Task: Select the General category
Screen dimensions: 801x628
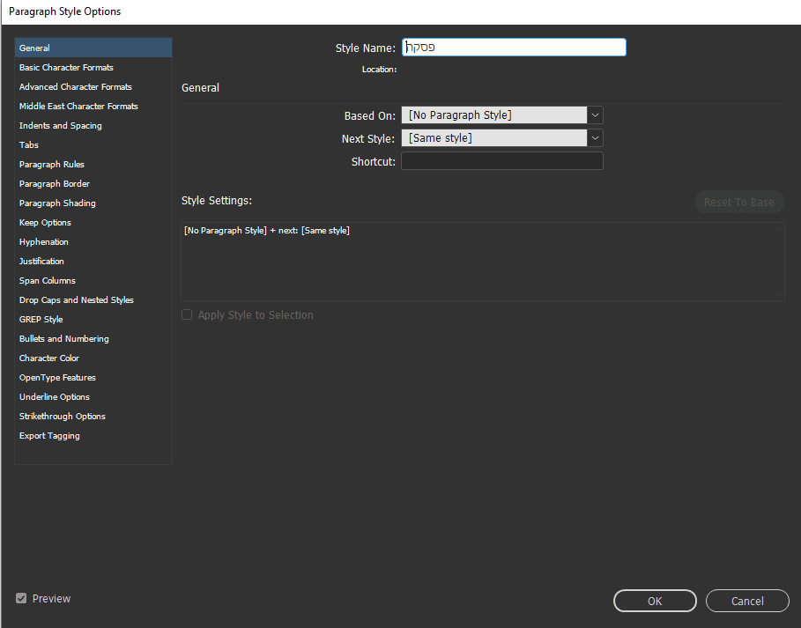Action: point(93,48)
